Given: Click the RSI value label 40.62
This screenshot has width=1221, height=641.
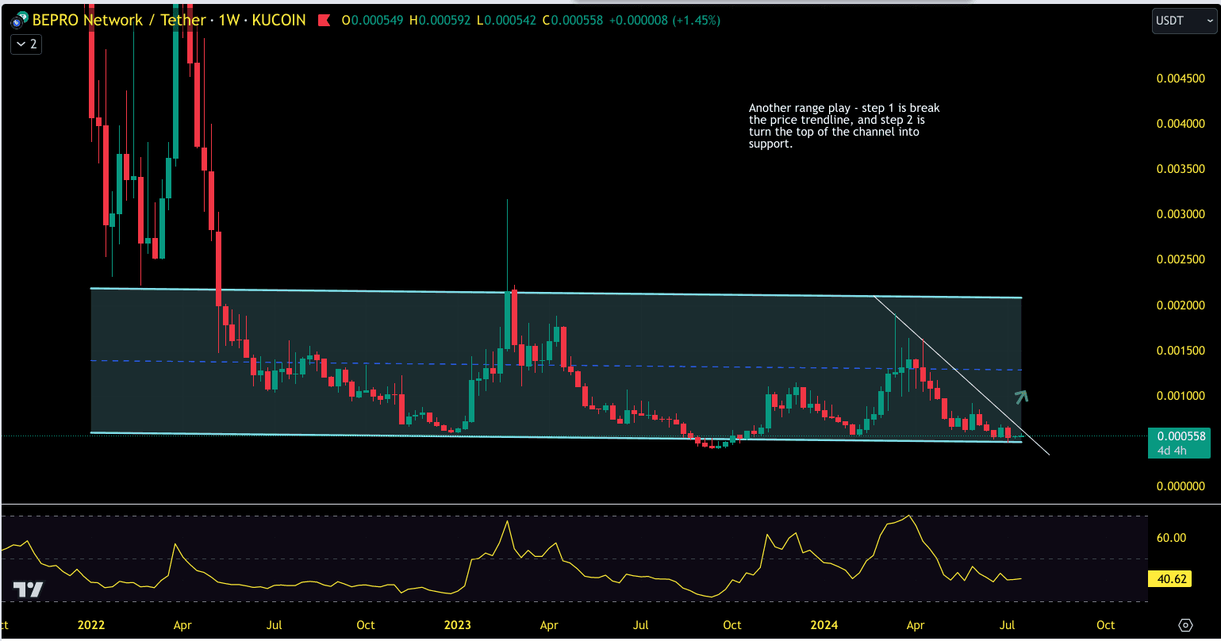Looking at the screenshot, I should [1171, 579].
